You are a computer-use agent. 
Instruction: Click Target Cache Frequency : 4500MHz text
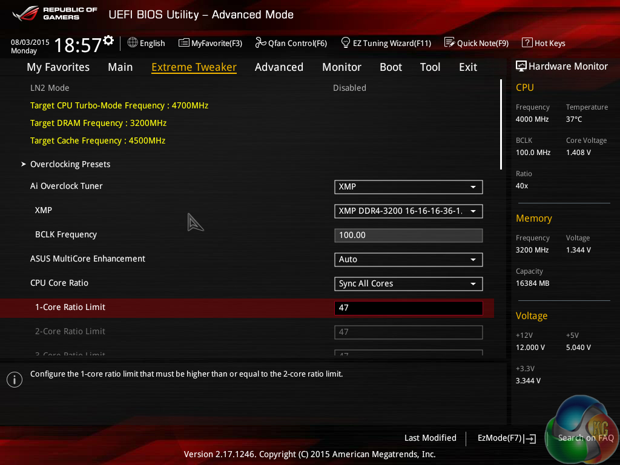[x=97, y=140]
